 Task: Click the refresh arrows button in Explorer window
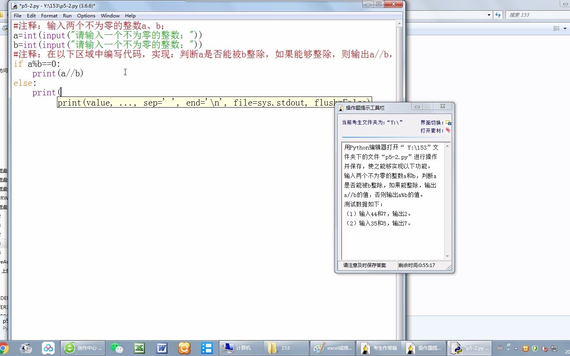pyautogui.click(x=498, y=15)
